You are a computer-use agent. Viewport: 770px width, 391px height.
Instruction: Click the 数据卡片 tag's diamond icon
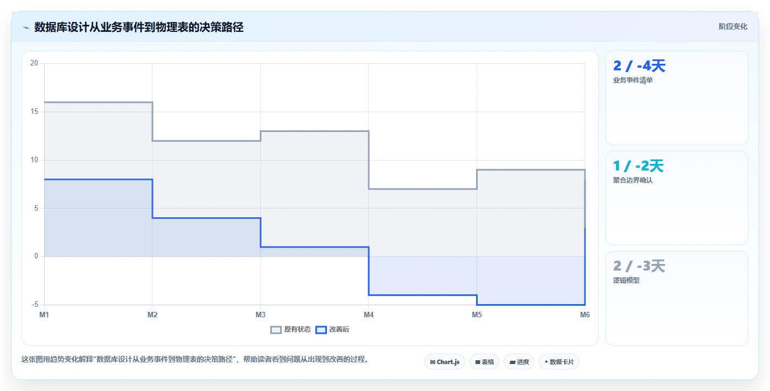point(546,362)
